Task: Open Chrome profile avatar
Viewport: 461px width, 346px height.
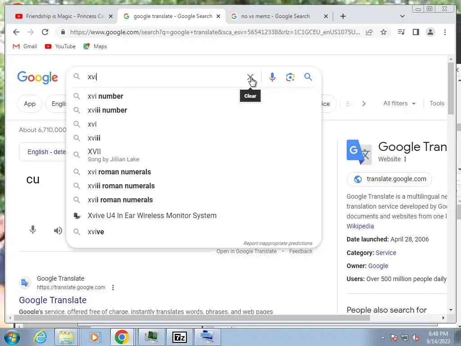Action: pyautogui.click(x=430, y=32)
